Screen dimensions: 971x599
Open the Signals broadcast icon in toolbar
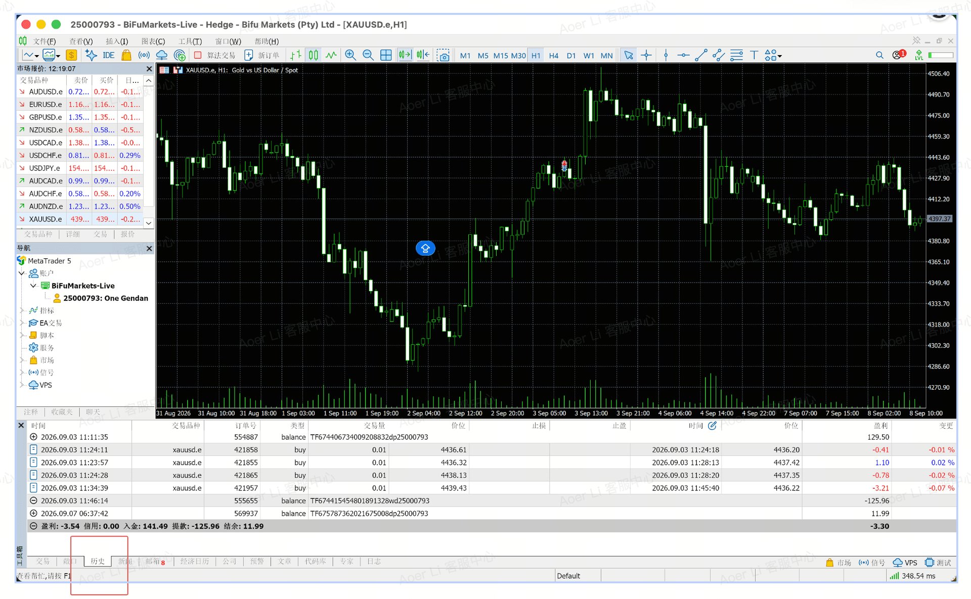[x=144, y=55]
